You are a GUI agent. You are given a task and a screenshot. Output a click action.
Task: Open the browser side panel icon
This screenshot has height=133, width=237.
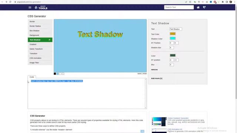[x=227, y=2]
